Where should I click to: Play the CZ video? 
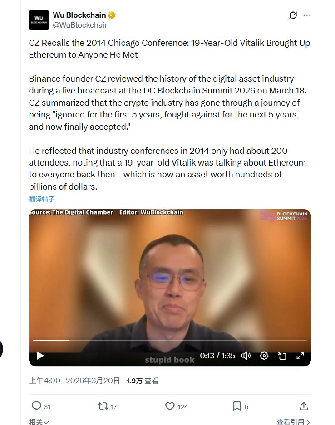coord(40,356)
